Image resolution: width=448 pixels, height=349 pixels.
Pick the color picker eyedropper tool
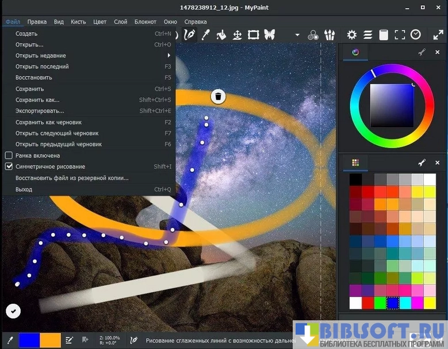coord(205,34)
